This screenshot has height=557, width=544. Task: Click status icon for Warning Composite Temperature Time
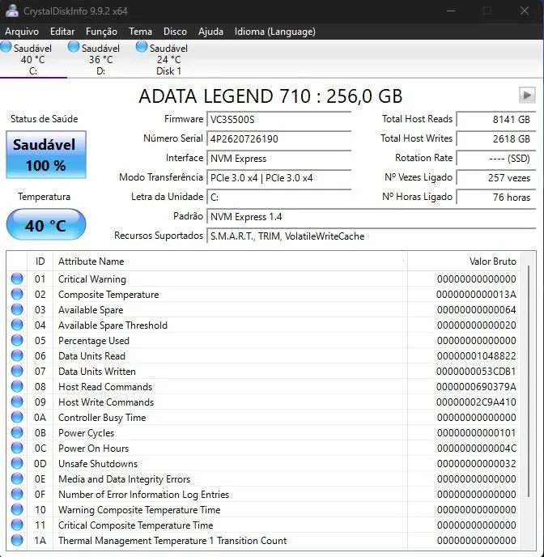pos(17,510)
